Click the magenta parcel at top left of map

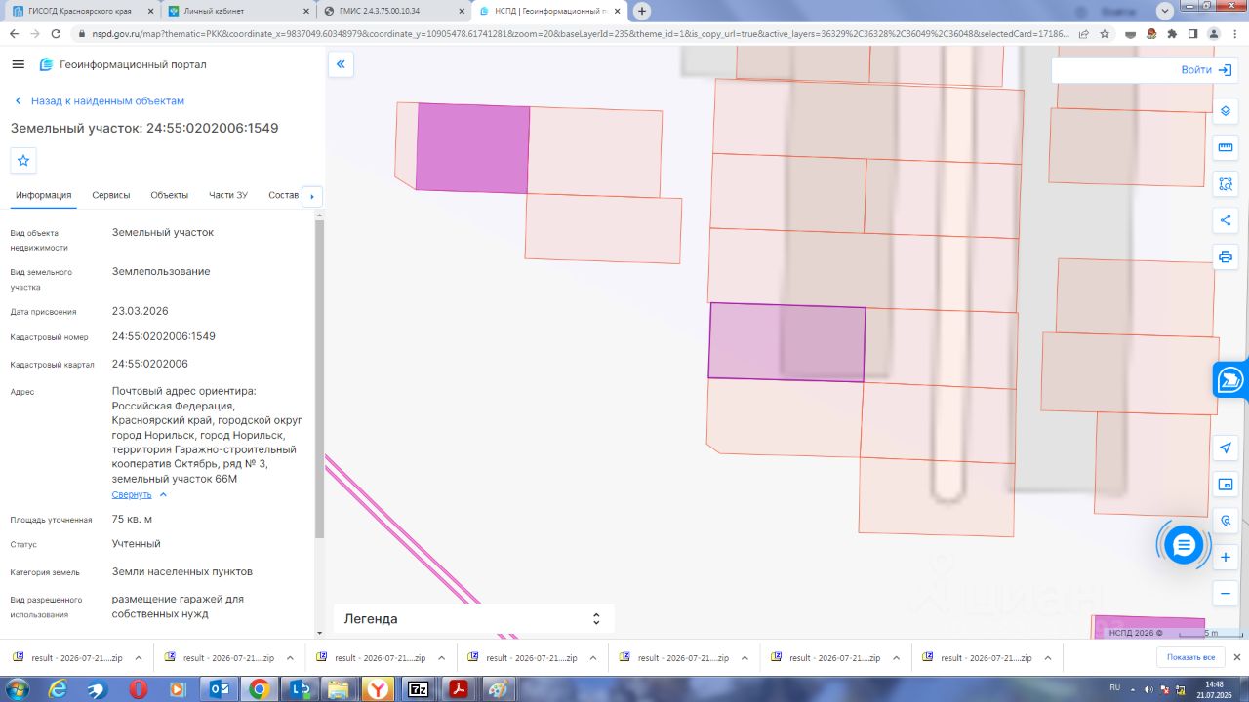coord(473,148)
